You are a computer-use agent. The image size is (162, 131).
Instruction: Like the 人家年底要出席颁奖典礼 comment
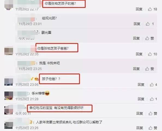click(x=151, y=128)
